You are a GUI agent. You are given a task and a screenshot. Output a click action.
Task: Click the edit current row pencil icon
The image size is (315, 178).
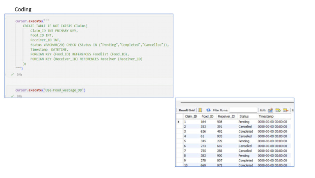coord(270,110)
